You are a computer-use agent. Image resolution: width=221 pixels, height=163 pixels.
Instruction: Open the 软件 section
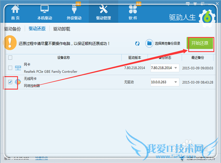click(x=133, y=13)
